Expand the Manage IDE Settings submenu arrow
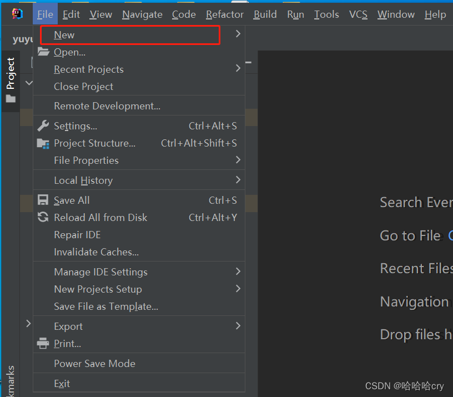 click(x=238, y=271)
